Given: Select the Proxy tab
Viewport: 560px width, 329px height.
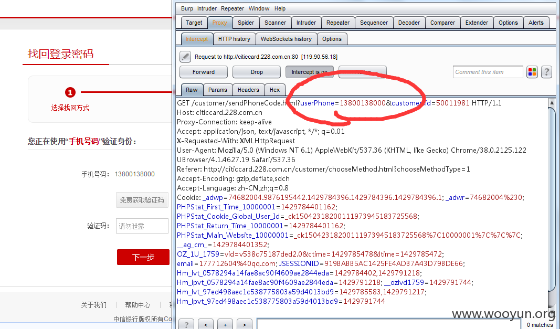Looking at the screenshot, I should point(219,23).
